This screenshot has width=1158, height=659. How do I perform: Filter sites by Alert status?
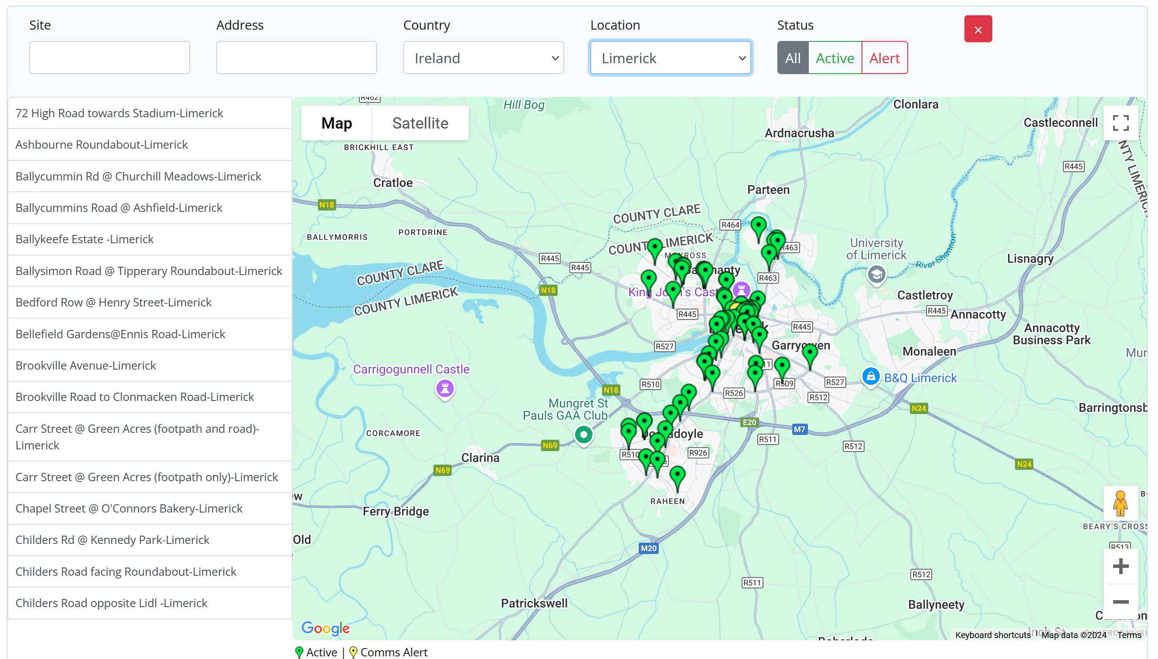(x=884, y=58)
